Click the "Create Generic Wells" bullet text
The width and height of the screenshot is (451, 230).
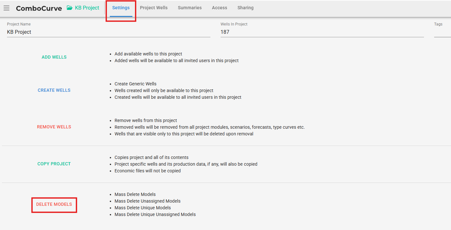tap(136, 84)
